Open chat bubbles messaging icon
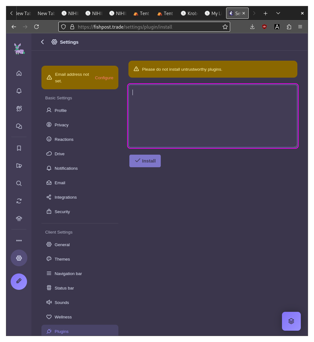The height and width of the screenshot is (342, 314). coord(19,126)
